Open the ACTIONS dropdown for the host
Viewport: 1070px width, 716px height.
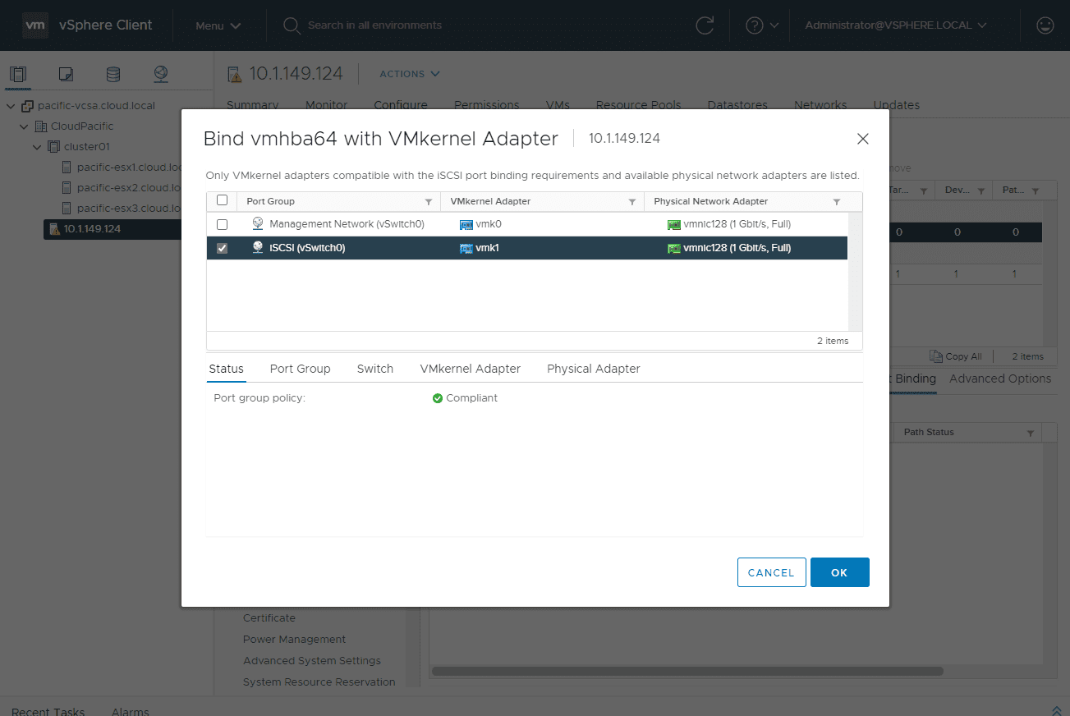click(410, 74)
